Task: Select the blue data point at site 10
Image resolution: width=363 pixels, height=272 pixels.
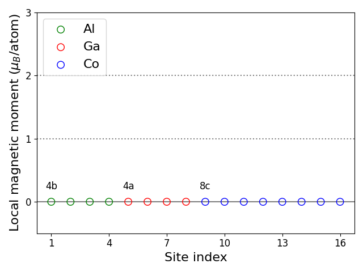Action: coord(225,202)
